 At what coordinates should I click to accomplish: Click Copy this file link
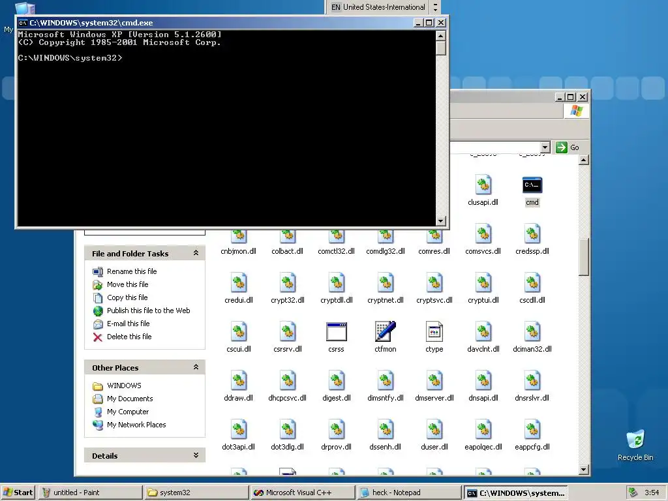tap(127, 297)
